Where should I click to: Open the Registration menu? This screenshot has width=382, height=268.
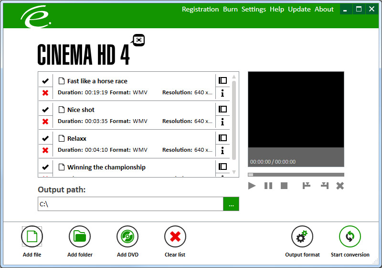tap(200, 9)
